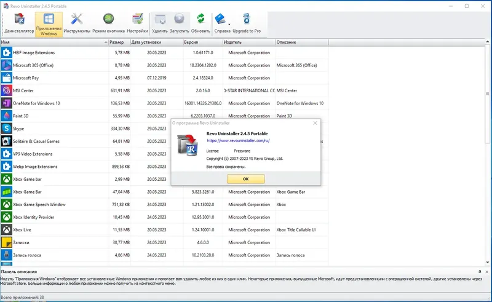
Task: Click the Запустить toolbar button
Action: (179, 23)
